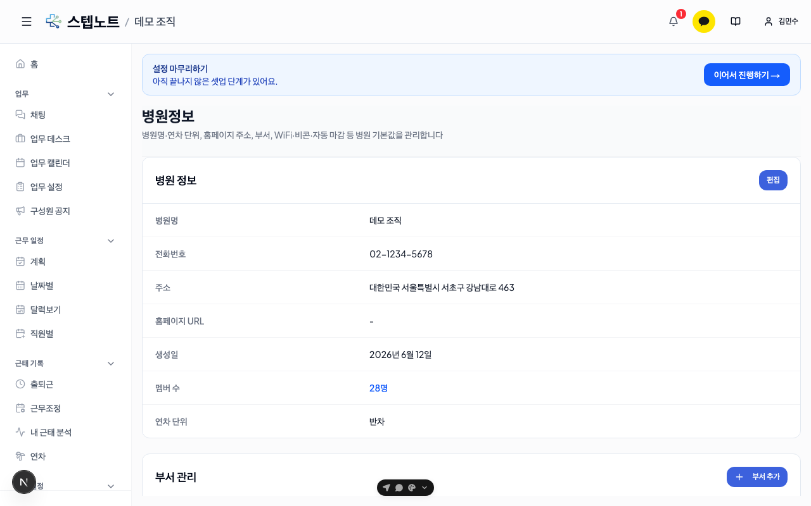This screenshot has height=506, width=811.
Task: Click the calendar-check icon for 계획
Action: pyautogui.click(x=20, y=261)
